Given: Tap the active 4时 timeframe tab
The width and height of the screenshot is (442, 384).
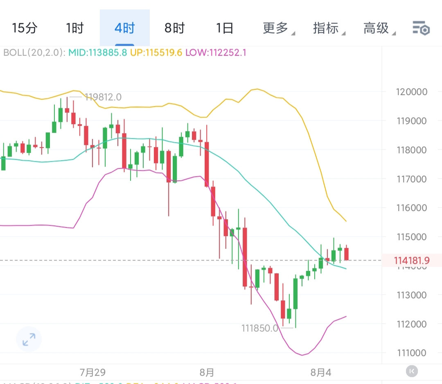Looking at the screenshot, I should click(x=124, y=28).
